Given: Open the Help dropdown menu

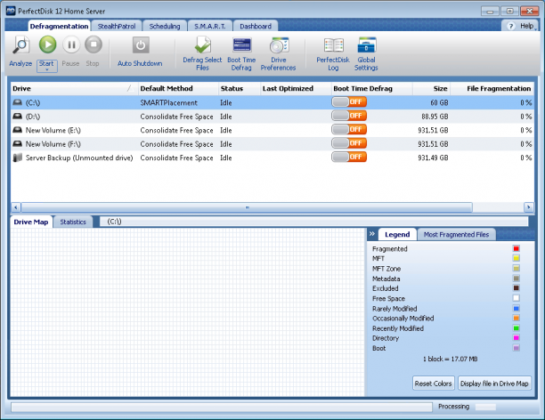Looking at the screenshot, I should 520,26.
